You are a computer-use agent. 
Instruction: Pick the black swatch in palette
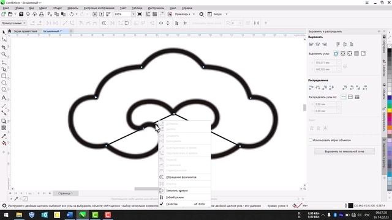[x=390, y=51]
